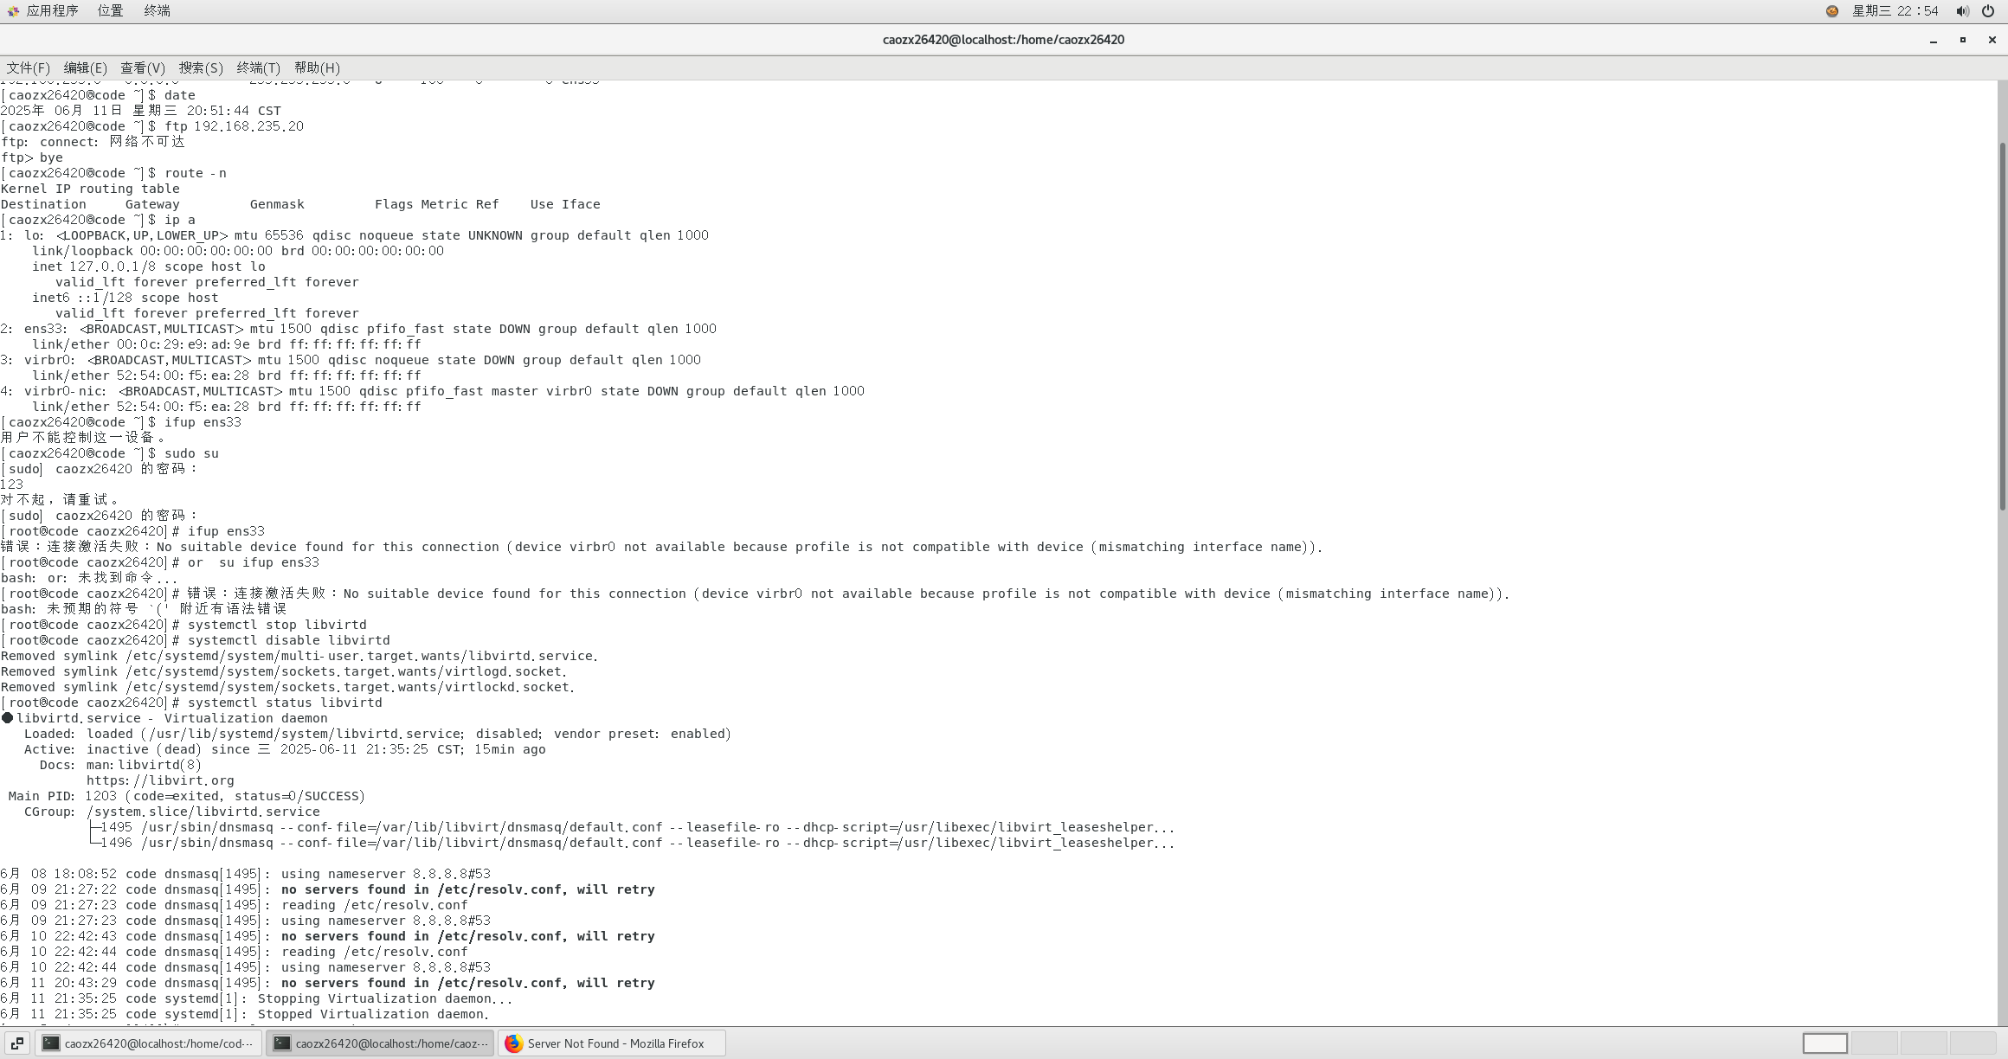
Task: Open the 帮助(H) help menu
Action: pos(317,67)
